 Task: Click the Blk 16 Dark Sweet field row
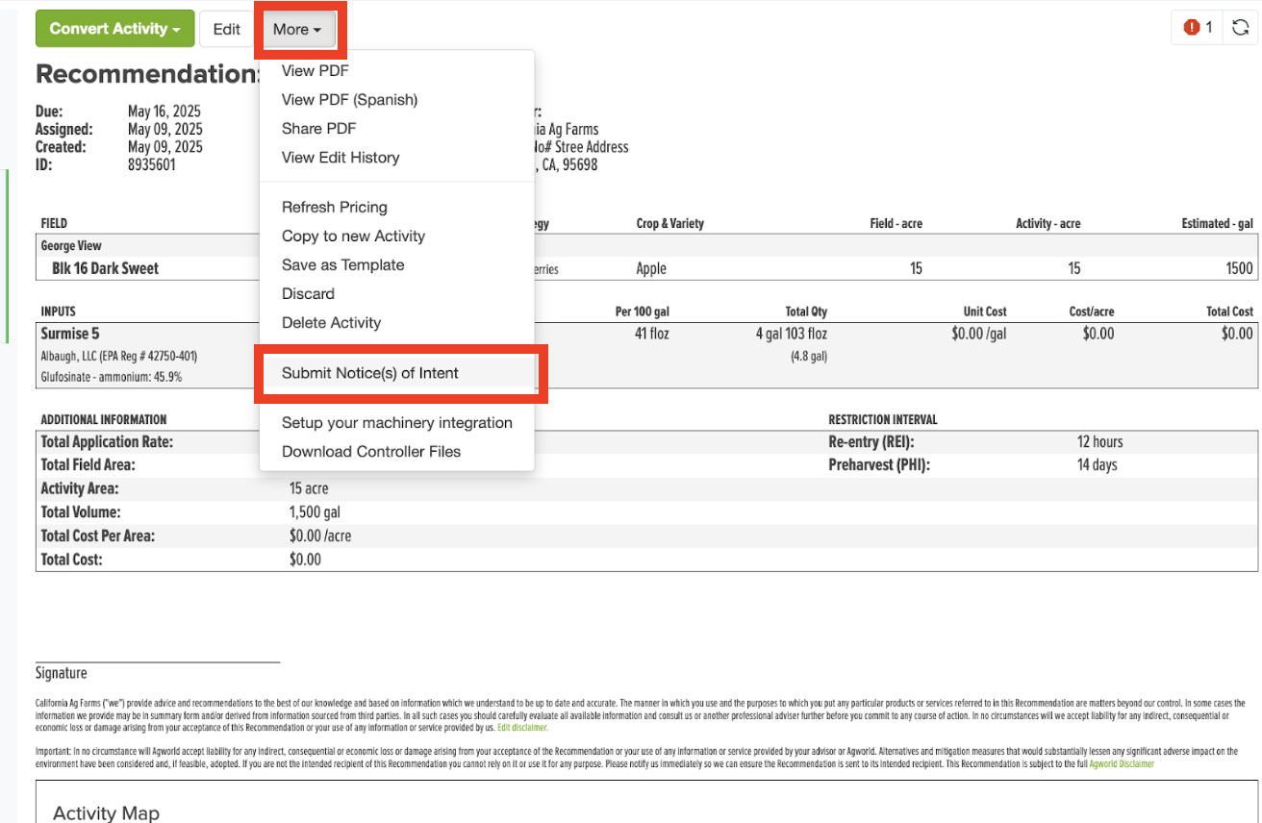(646, 268)
